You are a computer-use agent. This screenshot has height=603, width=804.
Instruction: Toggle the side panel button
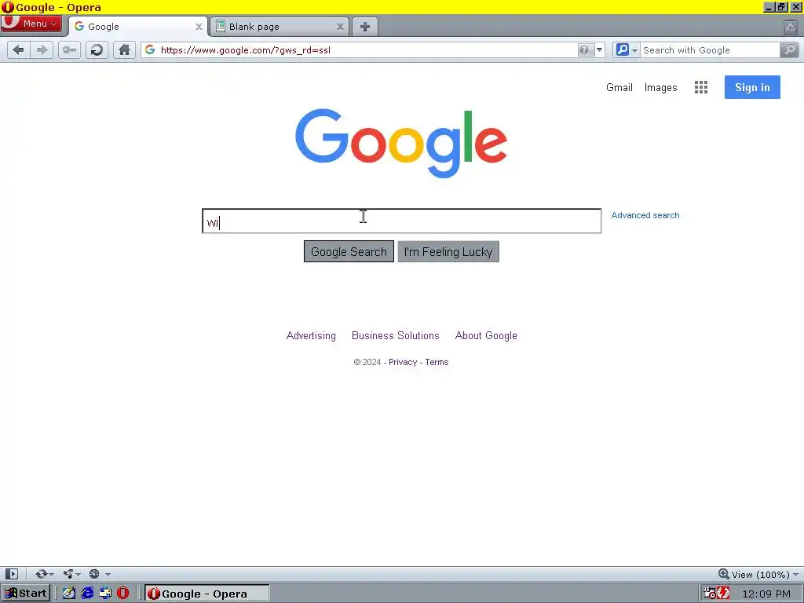(x=12, y=574)
